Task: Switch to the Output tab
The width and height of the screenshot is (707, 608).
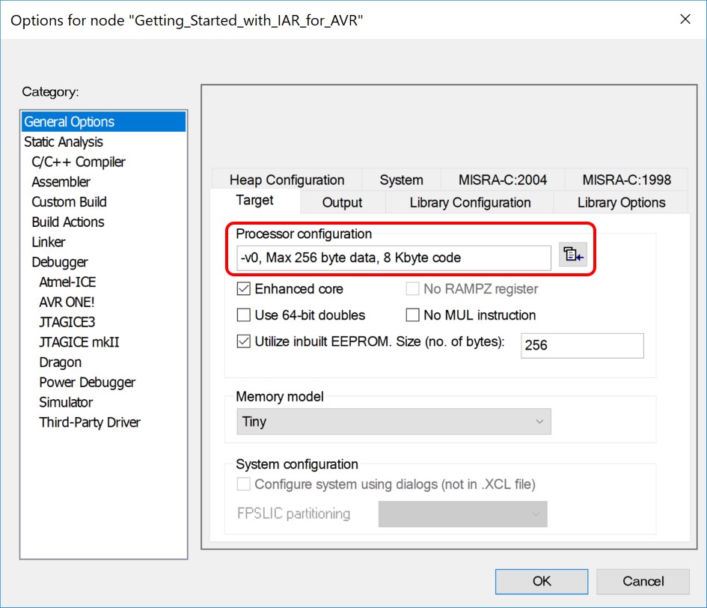Action: (342, 202)
